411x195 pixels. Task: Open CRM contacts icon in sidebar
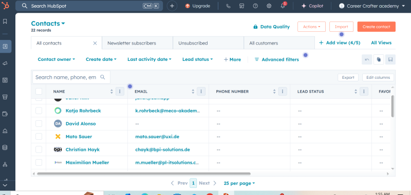(5, 47)
